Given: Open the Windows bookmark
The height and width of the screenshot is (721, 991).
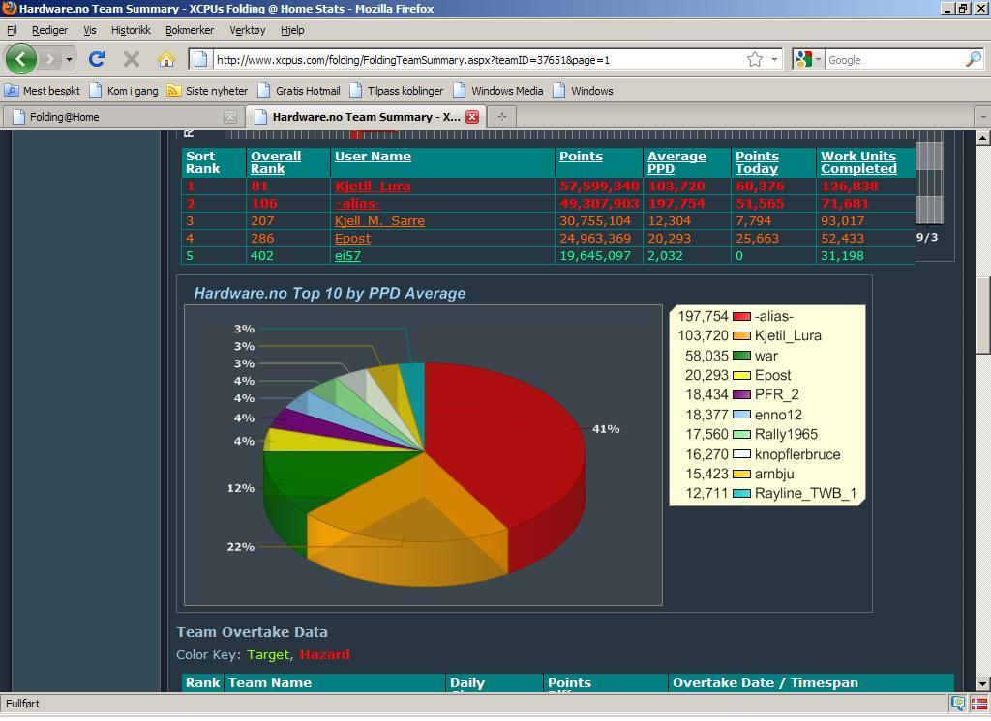Looking at the screenshot, I should (x=583, y=91).
